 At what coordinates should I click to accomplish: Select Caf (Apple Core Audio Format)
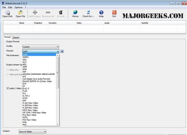39,79
